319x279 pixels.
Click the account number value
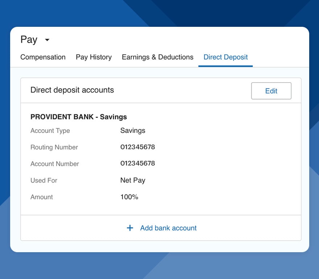click(138, 163)
